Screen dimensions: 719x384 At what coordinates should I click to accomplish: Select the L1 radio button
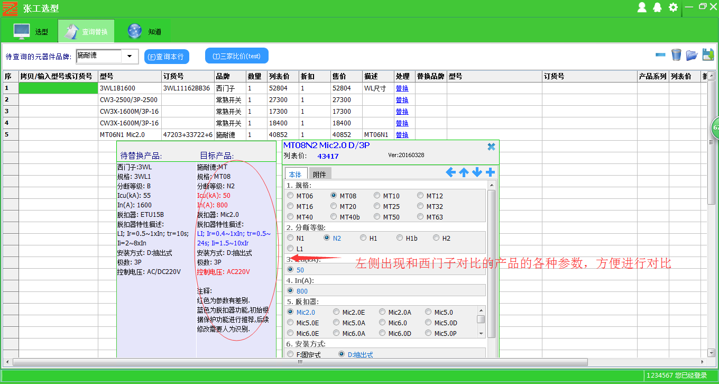tap(290, 249)
